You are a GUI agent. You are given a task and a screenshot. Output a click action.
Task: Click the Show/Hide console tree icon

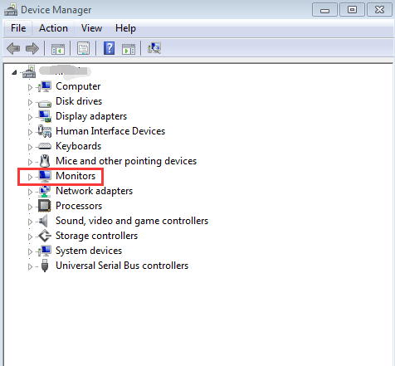pyautogui.click(x=58, y=49)
